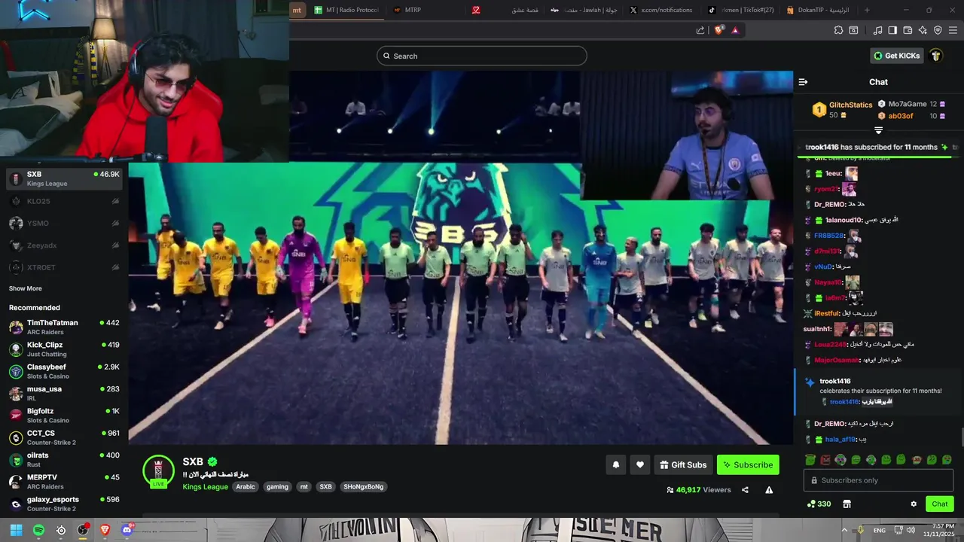Click the gaming tag
The width and height of the screenshot is (964, 542).
point(277,487)
